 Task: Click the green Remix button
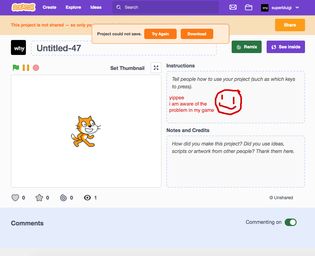coord(247,47)
